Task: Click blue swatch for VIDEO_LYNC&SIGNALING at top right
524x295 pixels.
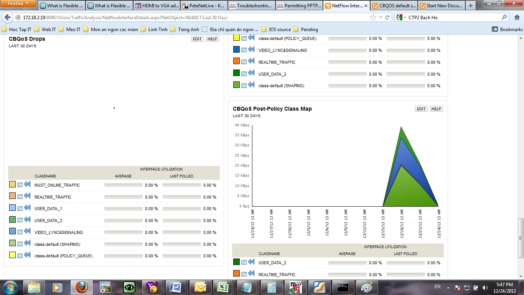Action: tap(236, 50)
